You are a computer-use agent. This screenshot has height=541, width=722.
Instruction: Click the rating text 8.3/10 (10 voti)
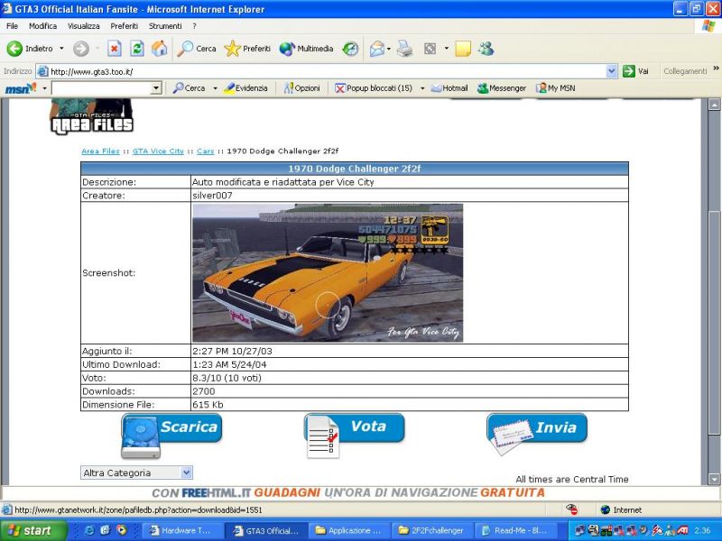[x=227, y=378]
